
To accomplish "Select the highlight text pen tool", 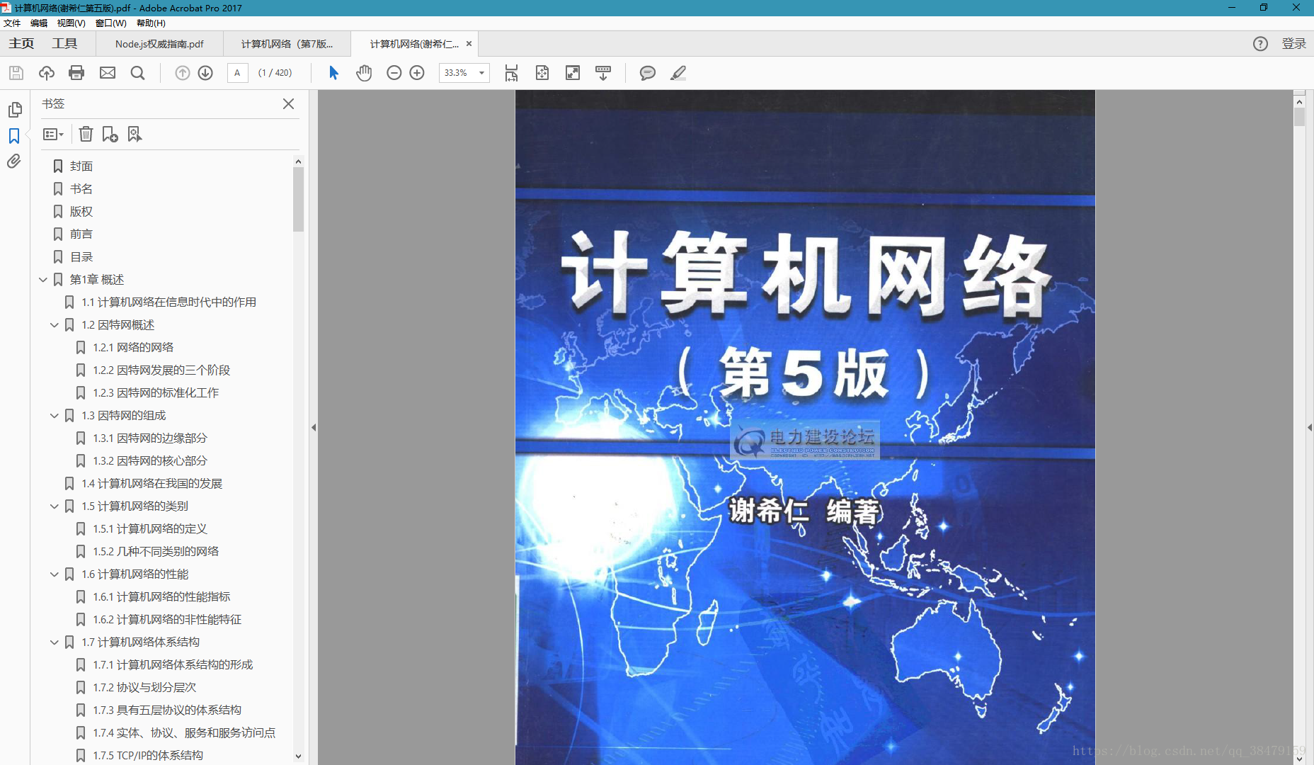I will 678,73.
